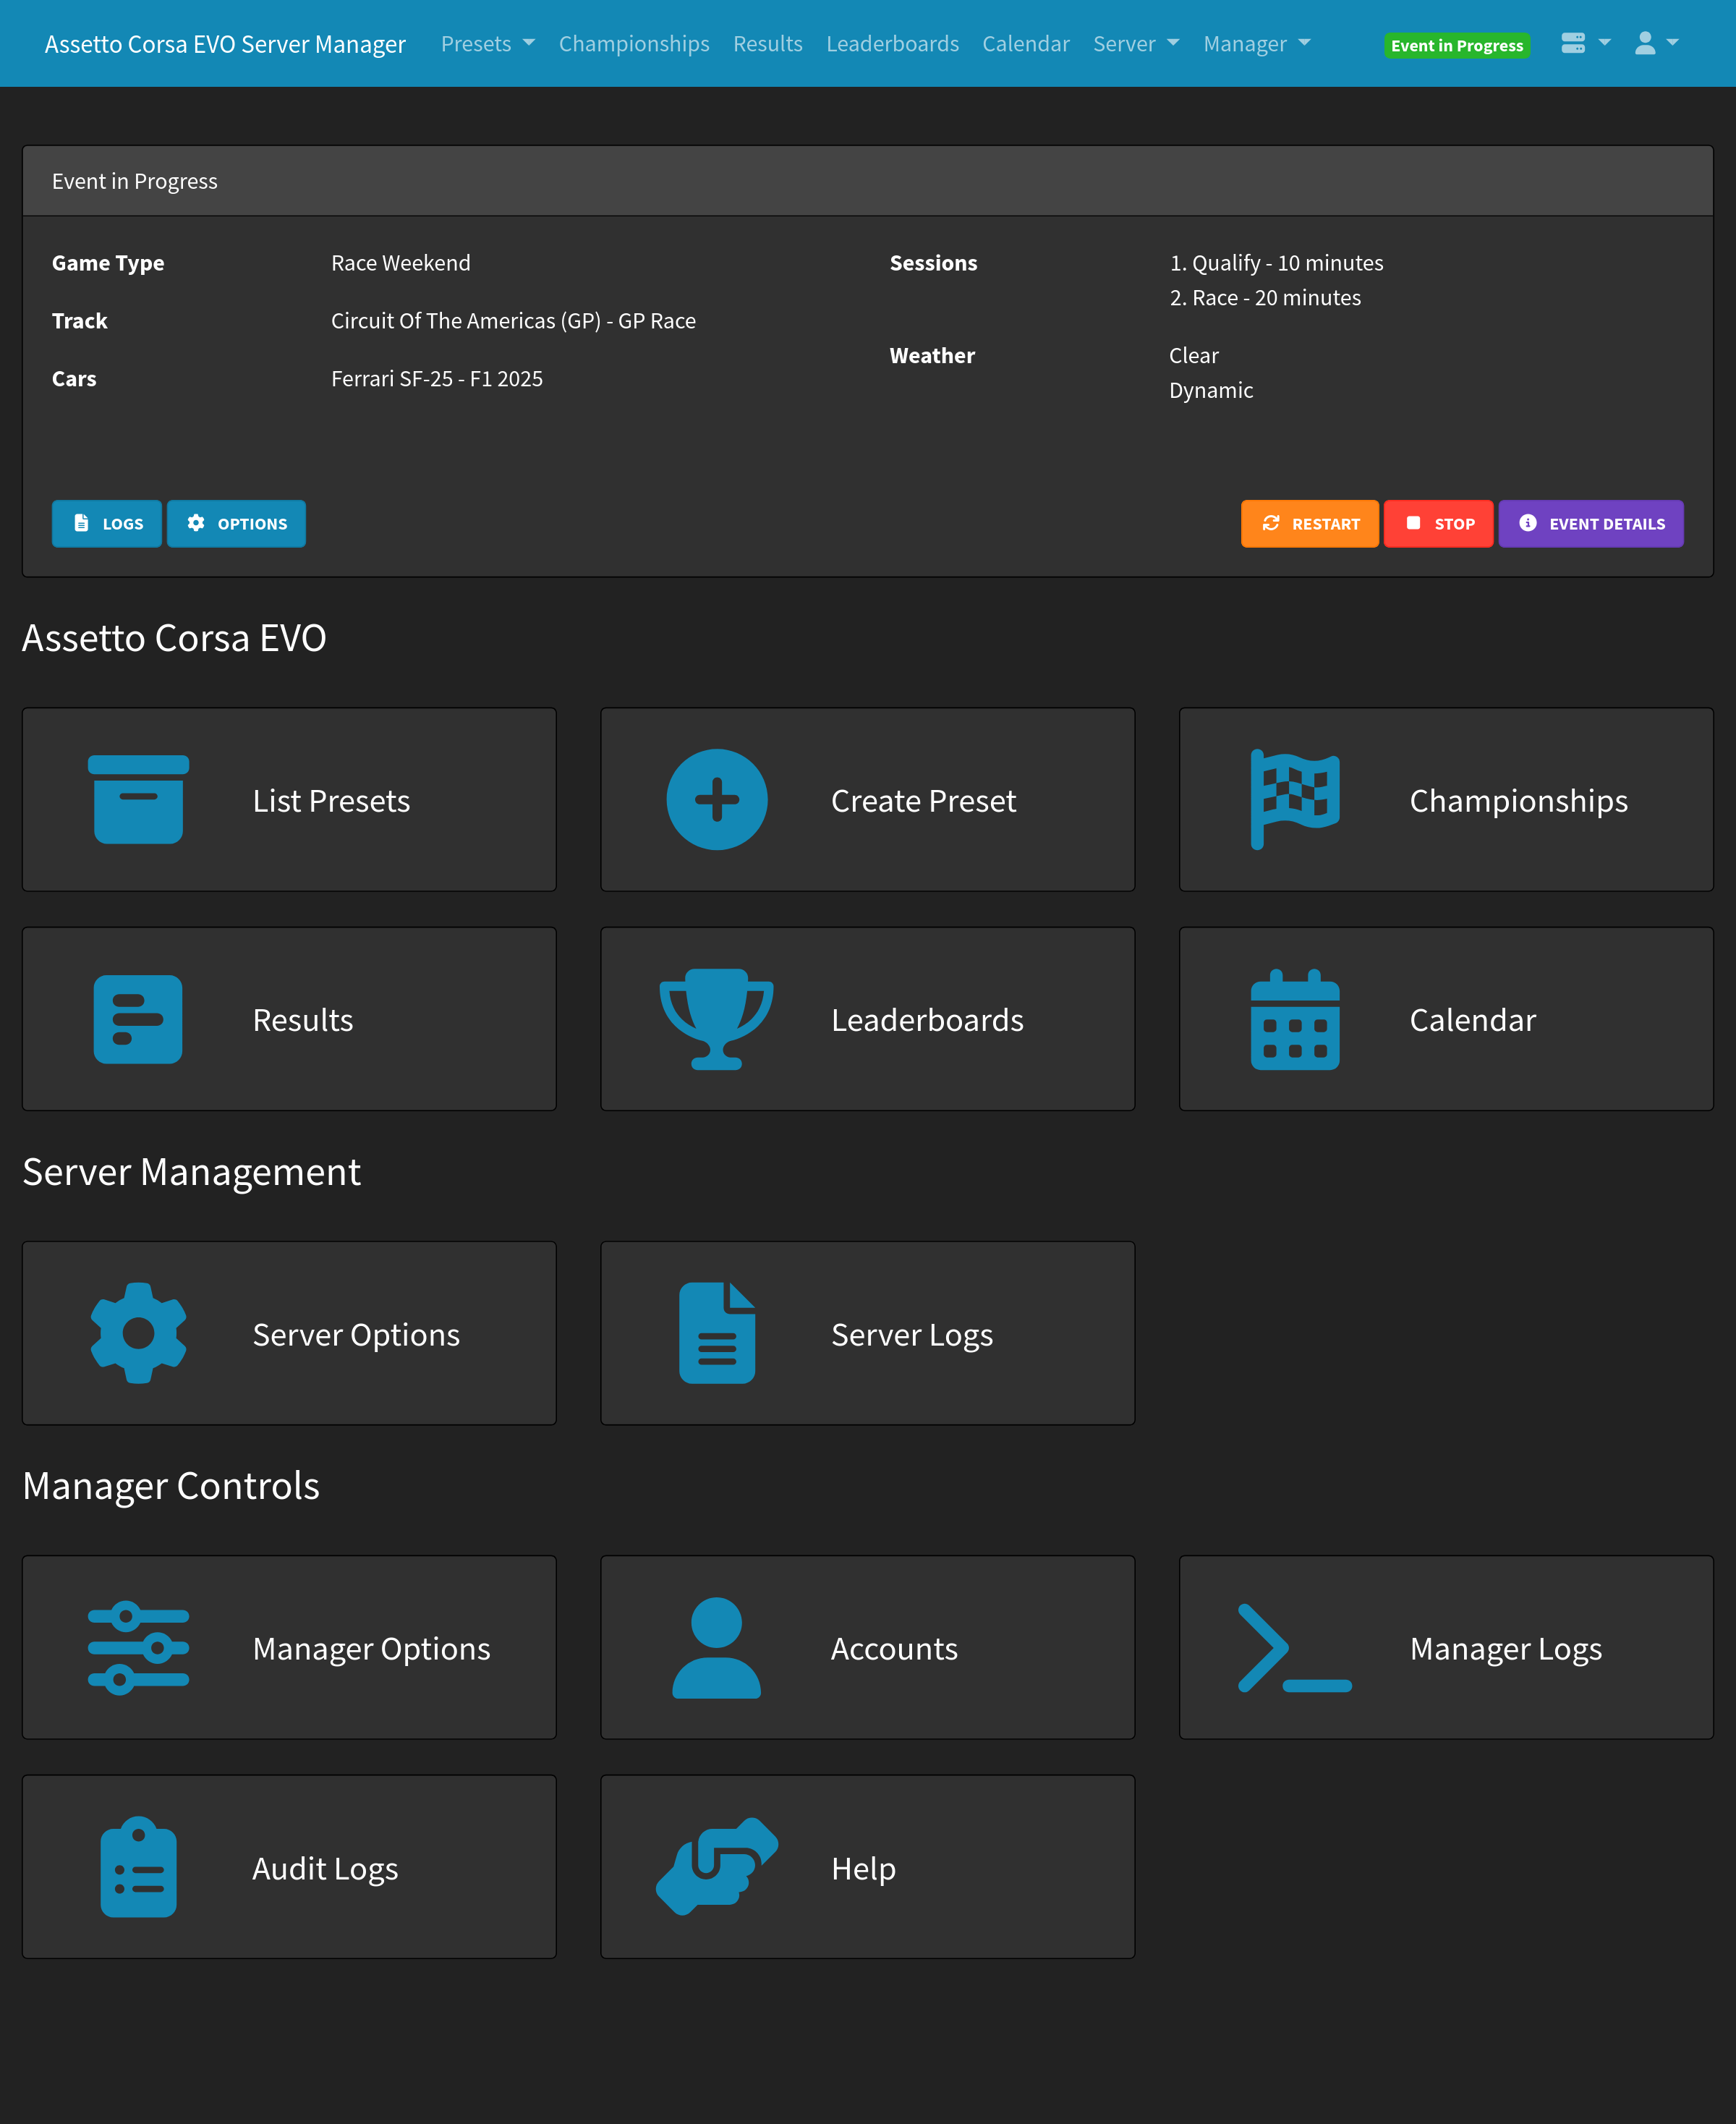Open the Create Preset card label
Screen dimensions: 1736x2124
(923, 800)
